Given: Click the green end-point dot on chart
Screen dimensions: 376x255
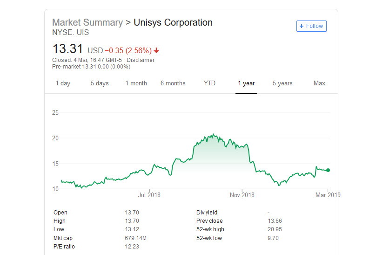Looking at the screenshot, I should click(328, 170).
